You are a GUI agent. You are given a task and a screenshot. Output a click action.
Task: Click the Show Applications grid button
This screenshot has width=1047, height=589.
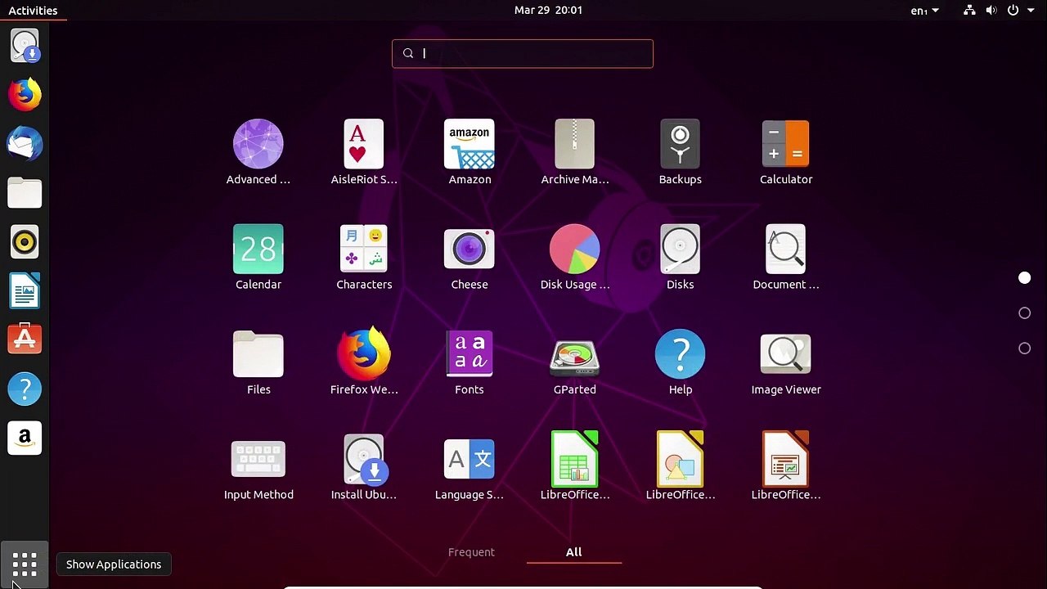tap(25, 564)
